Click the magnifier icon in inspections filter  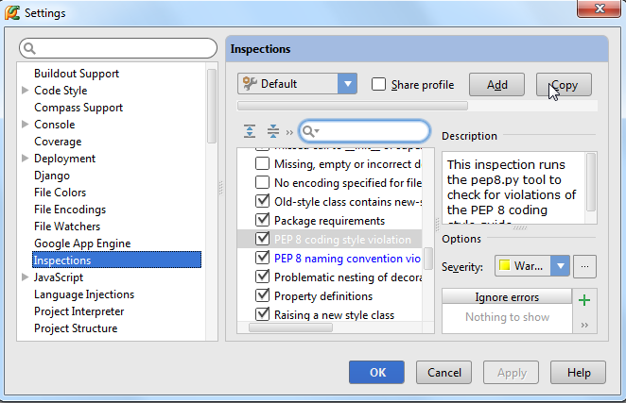click(309, 132)
